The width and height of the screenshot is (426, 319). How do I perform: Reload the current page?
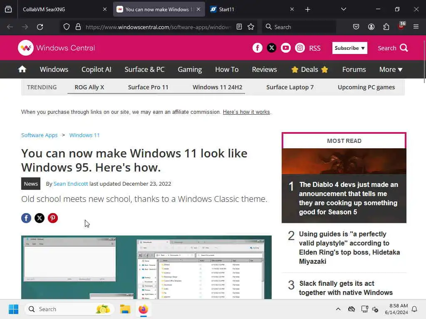tap(40, 27)
